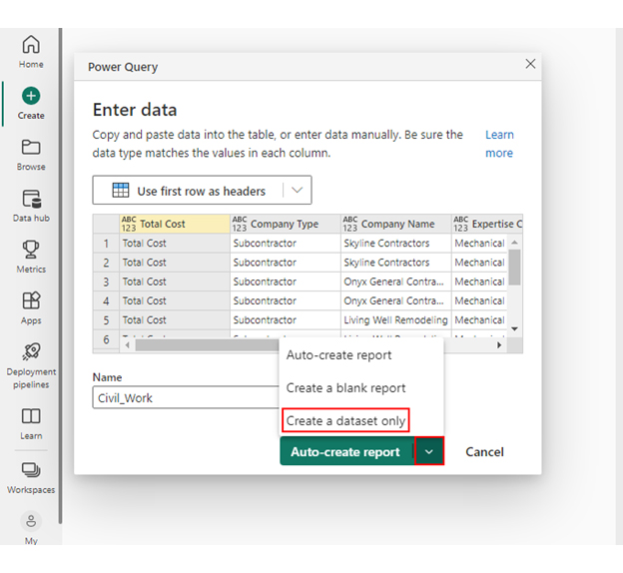Click Subcontractor cell in row 5

(x=286, y=319)
